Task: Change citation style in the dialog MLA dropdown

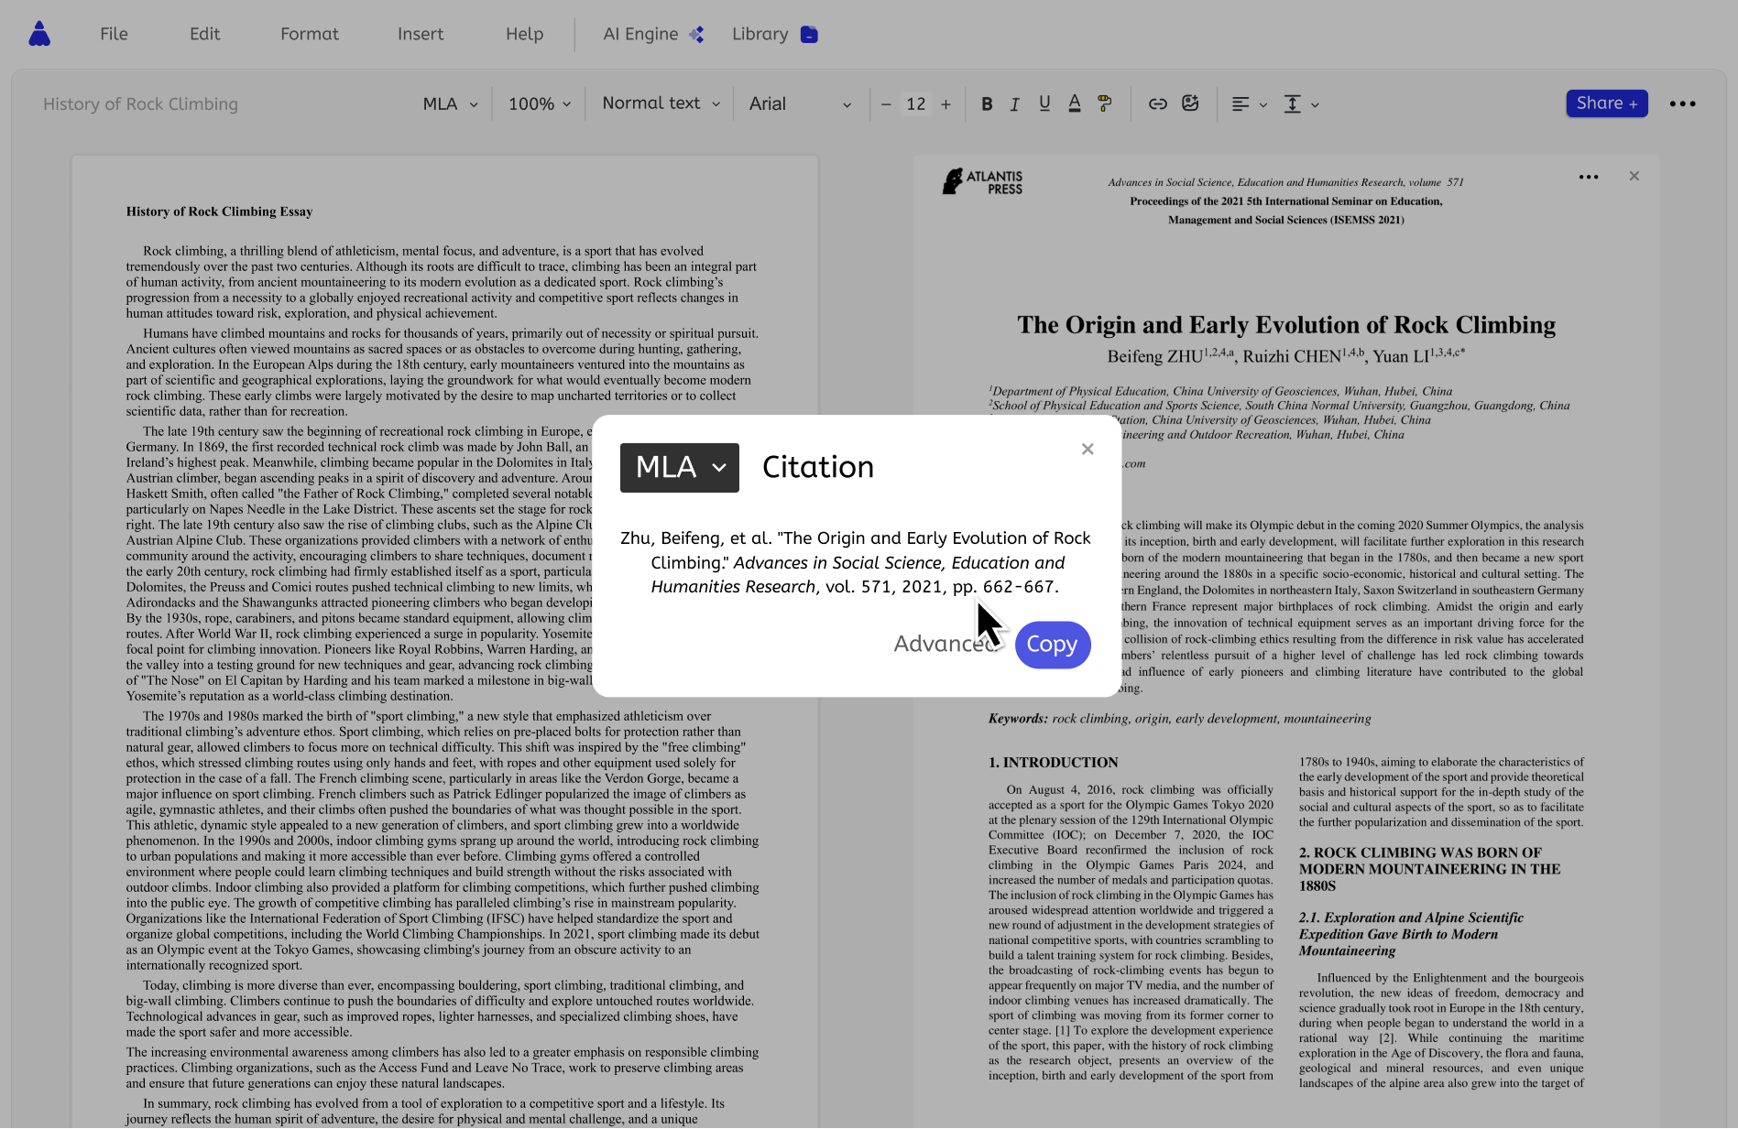Action: click(x=679, y=468)
